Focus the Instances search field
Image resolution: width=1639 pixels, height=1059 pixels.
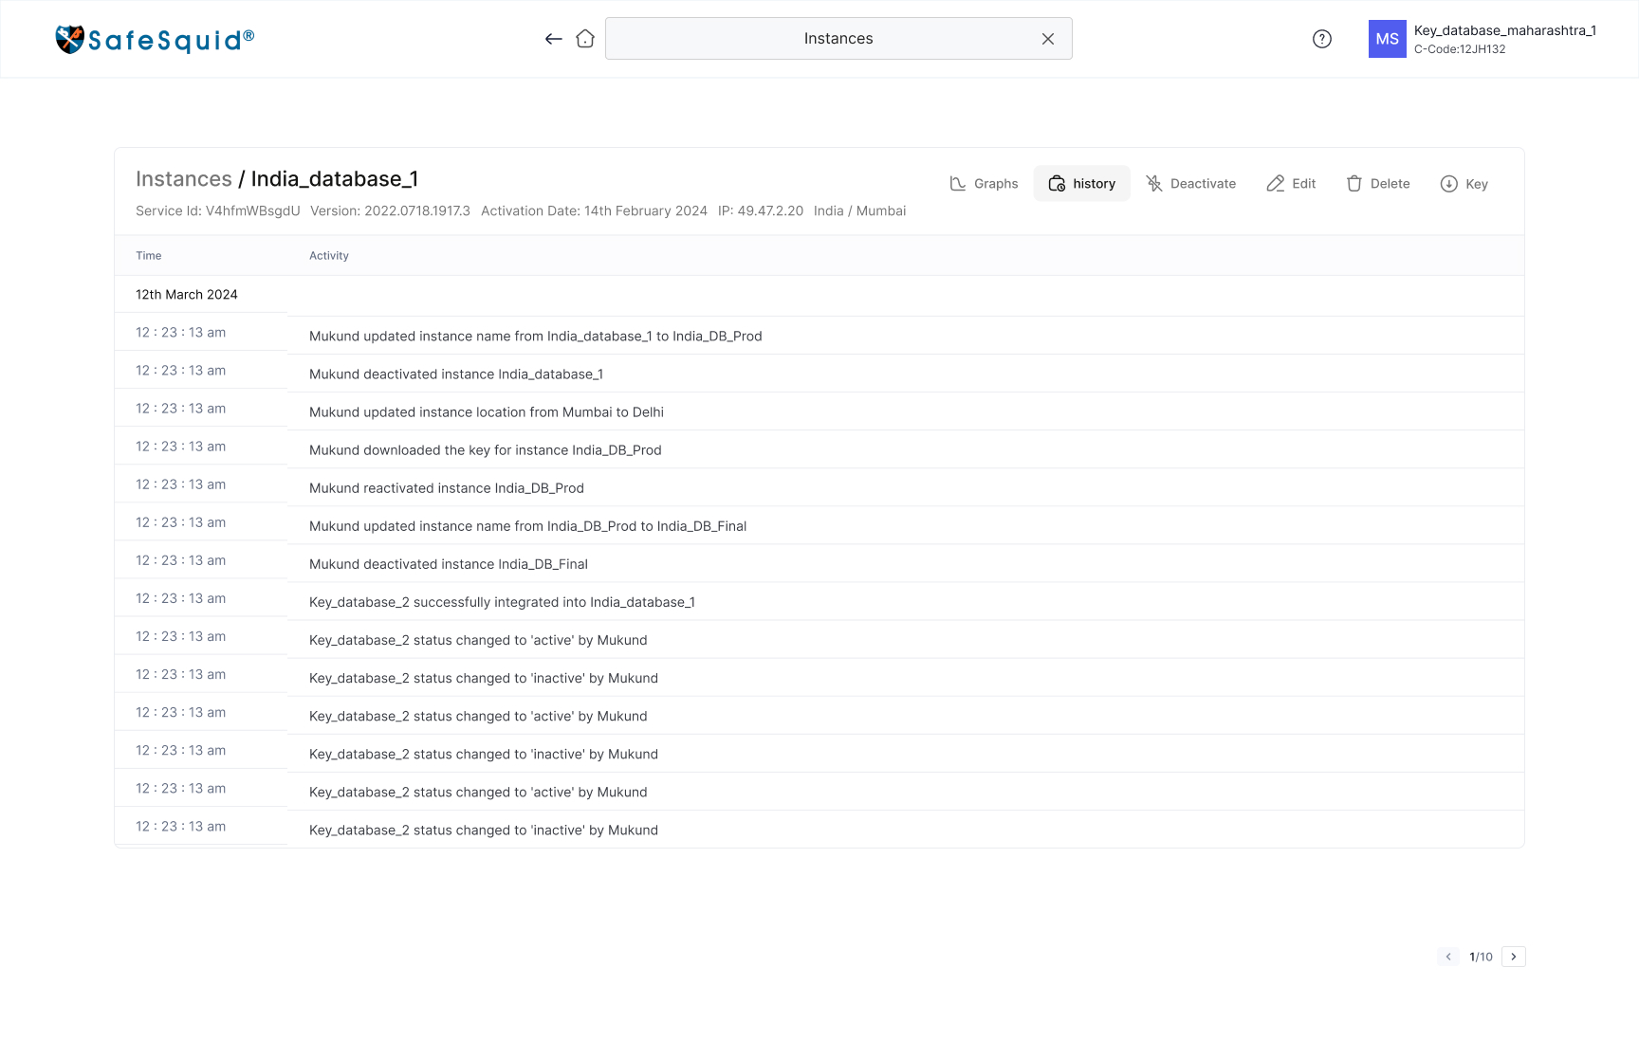838,39
